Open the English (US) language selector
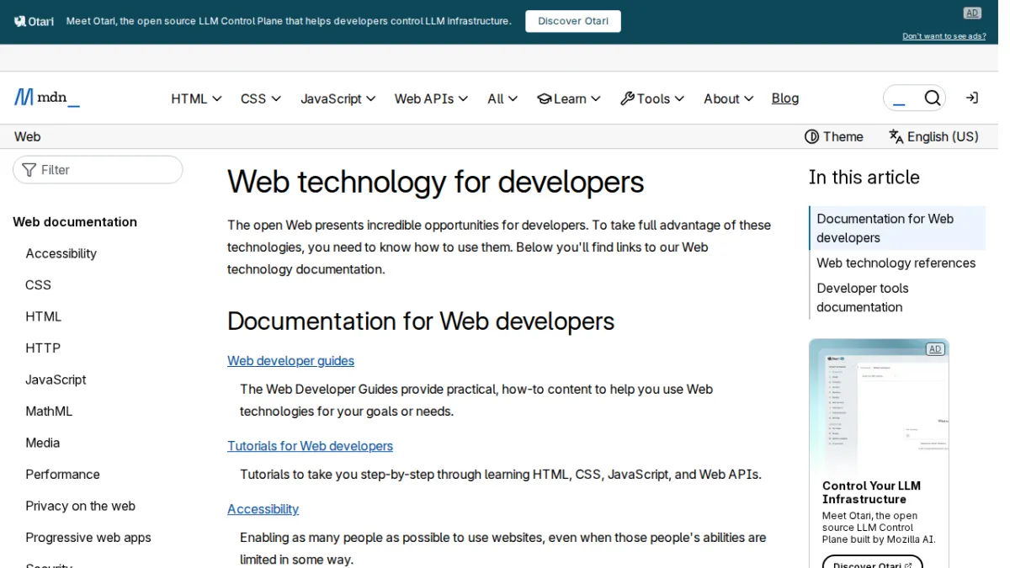 point(934,136)
